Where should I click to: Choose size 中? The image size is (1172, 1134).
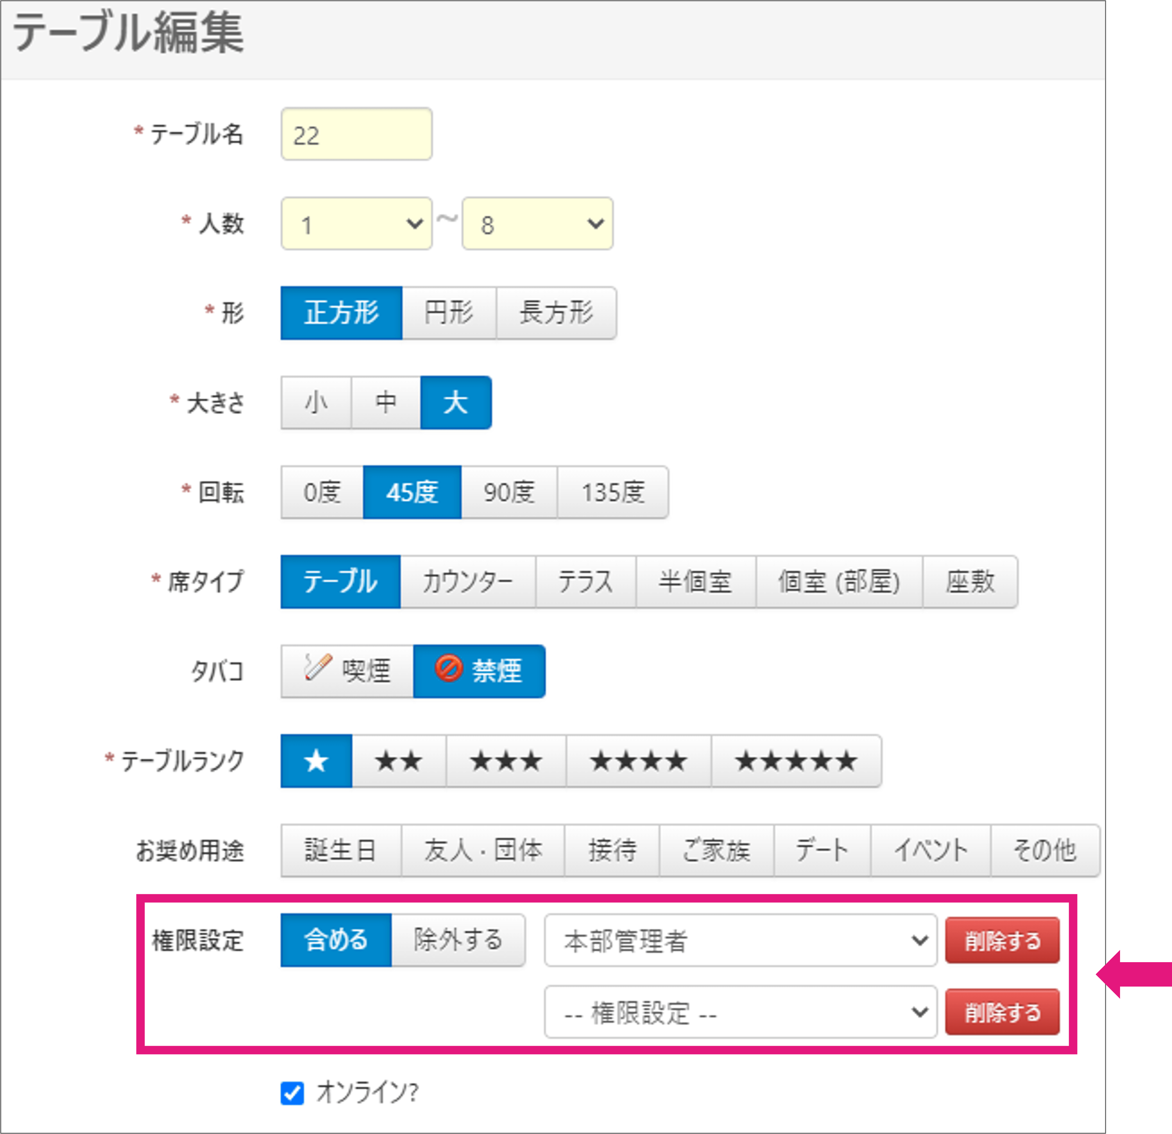click(x=386, y=403)
